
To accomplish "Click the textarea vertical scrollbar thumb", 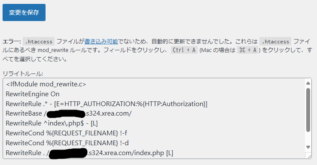I will pyautogui.click(x=308, y=110).
